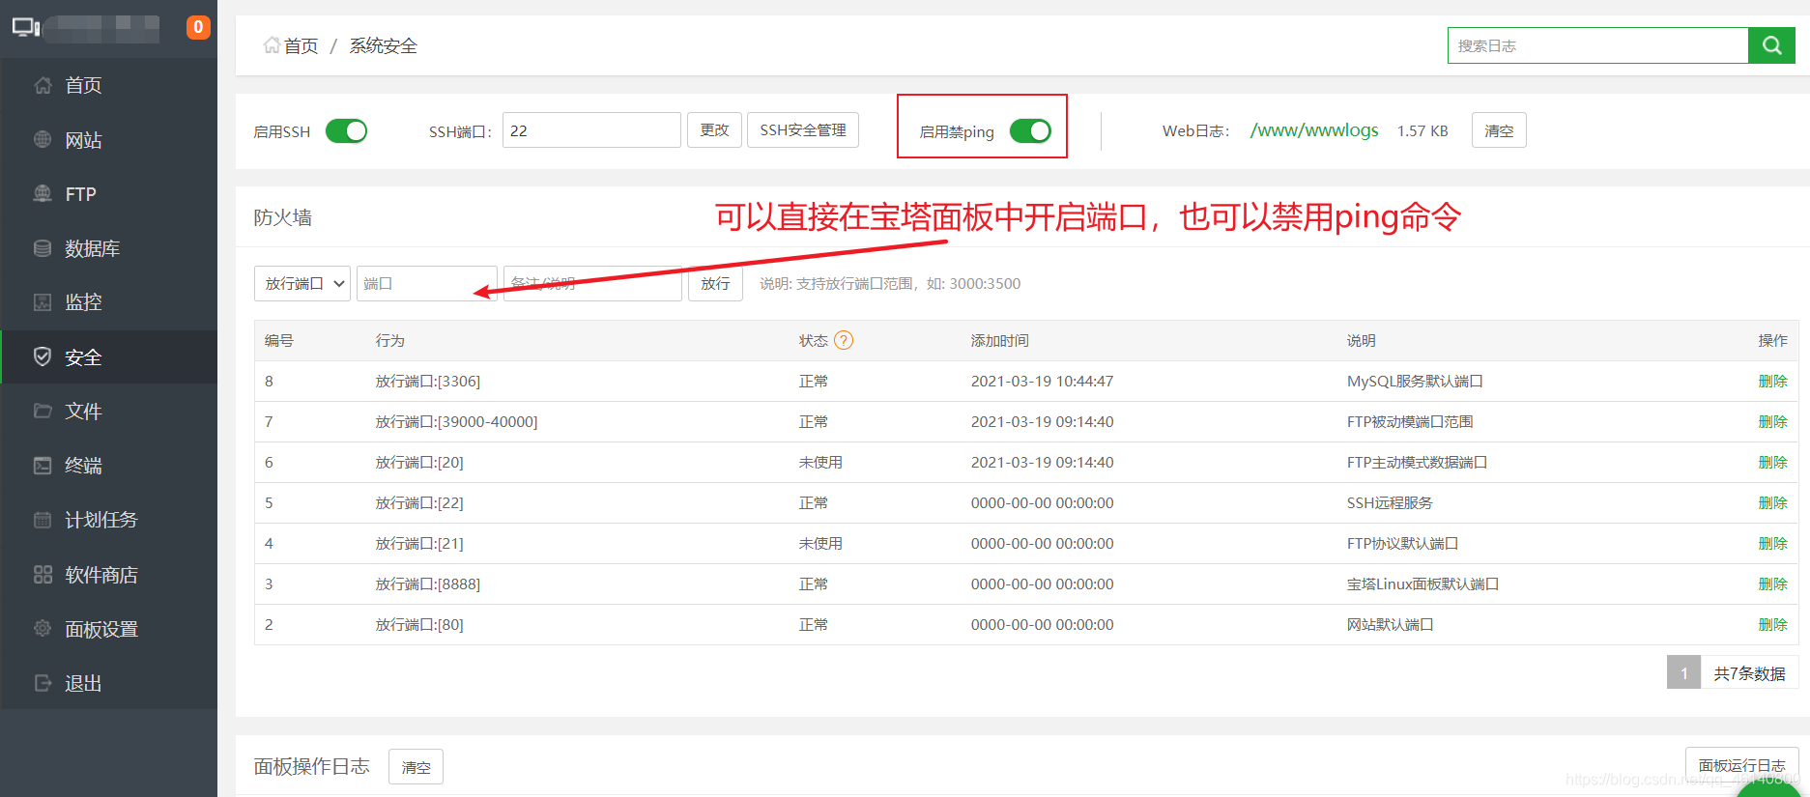Viewport: 1810px width, 797px height.
Task: Click the logout icon beside 退出
Action: click(43, 683)
